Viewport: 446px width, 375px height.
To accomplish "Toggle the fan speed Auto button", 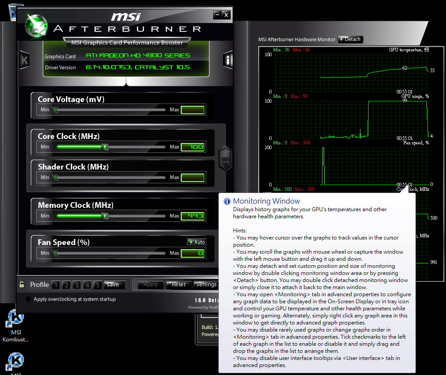I will [197, 242].
